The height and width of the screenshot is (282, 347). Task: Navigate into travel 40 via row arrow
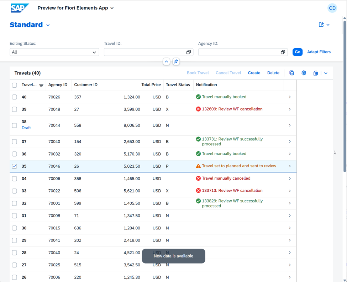290,97
